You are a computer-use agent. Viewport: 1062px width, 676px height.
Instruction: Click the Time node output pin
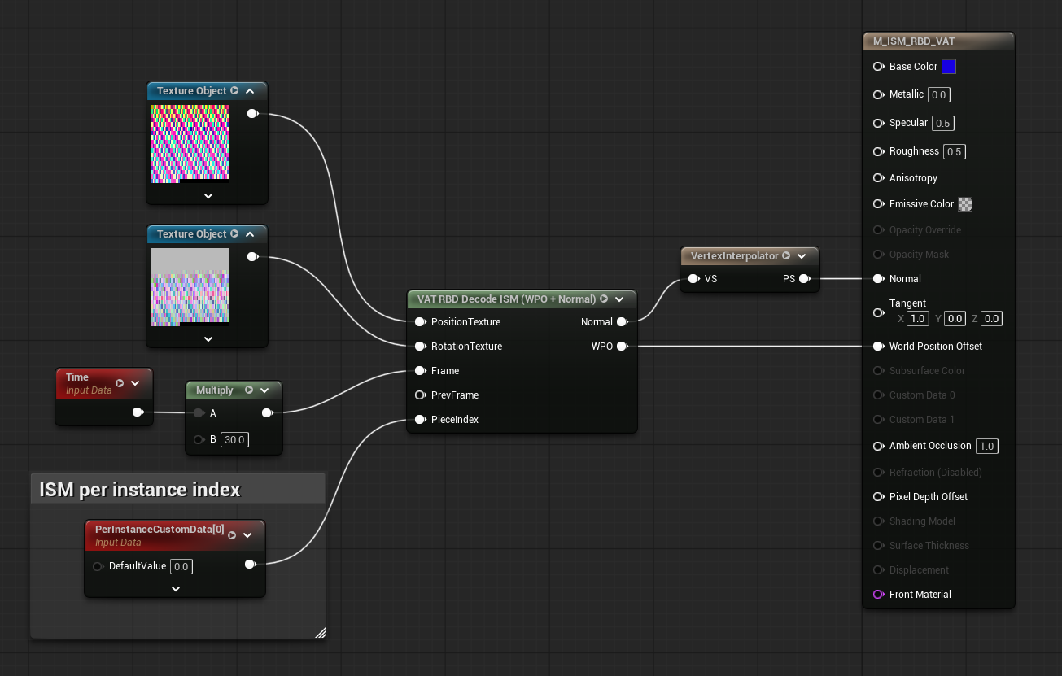click(138, 412)
